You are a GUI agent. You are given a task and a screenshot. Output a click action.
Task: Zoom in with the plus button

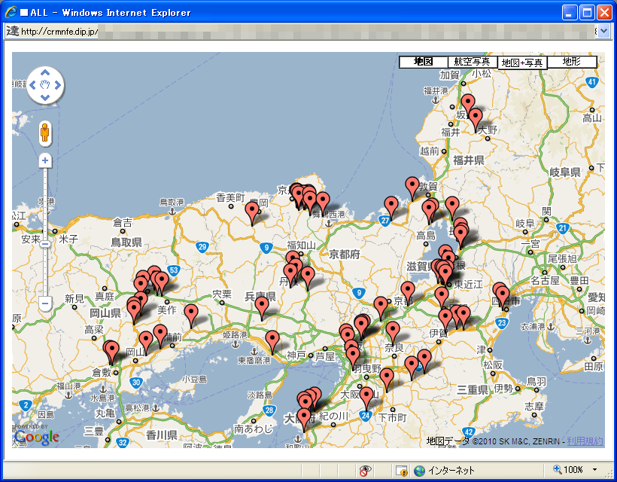pos(45,160)
